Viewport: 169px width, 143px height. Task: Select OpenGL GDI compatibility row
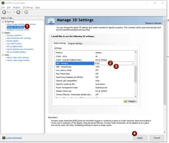click(x=95, y=81)
